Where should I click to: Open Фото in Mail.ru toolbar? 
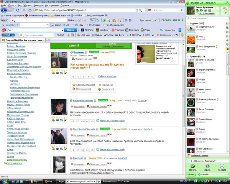click(x=119, y=35)
